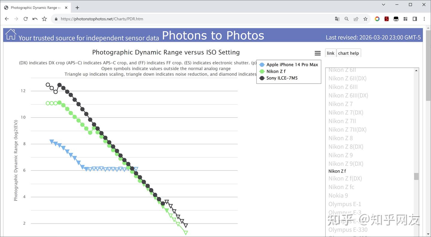Image resolution: width=431 pixels, height=237 pixels.
Task: Click the chart title text
Action: click(166, 52)
